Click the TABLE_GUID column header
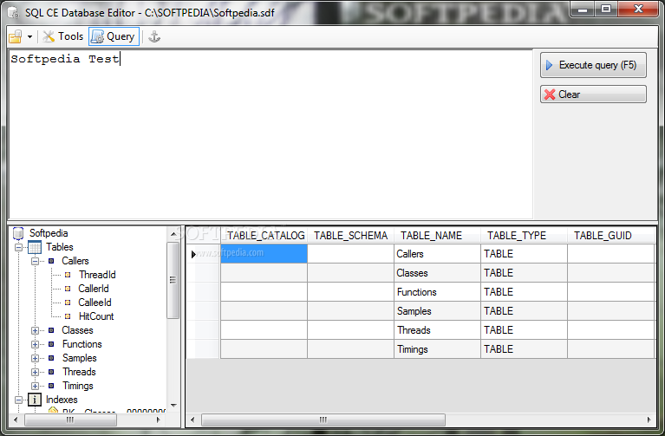This screenshot has height=436, width=665. pos(610,236)
